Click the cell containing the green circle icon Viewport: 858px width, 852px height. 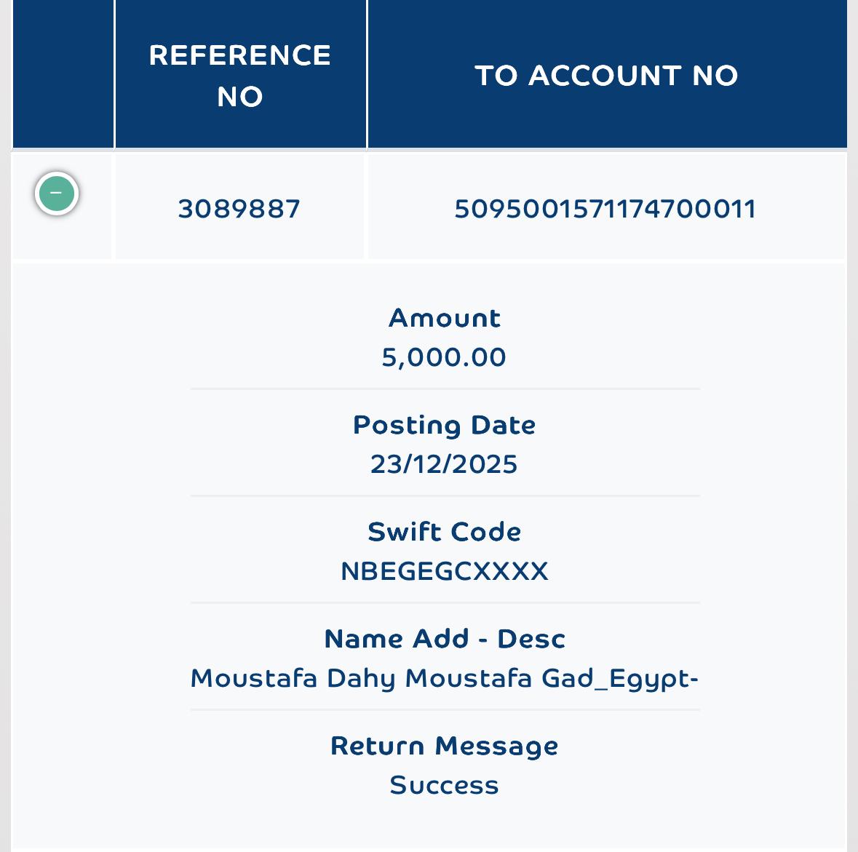coord(62,206)
